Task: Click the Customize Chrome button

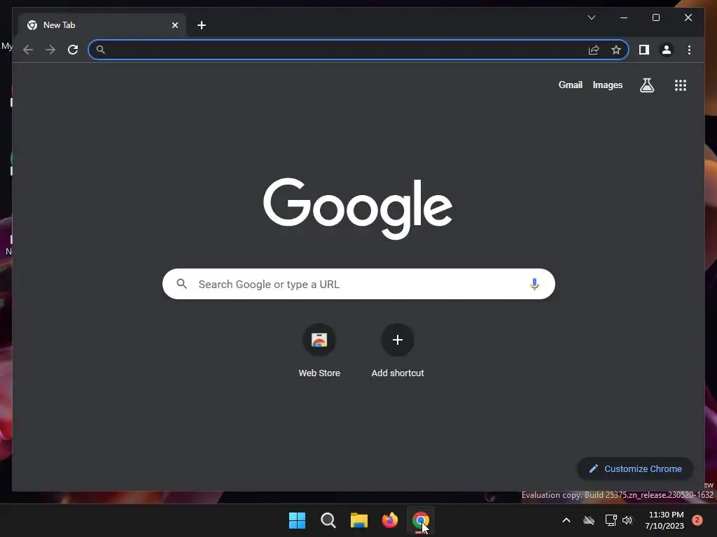Action: point(635,468)
